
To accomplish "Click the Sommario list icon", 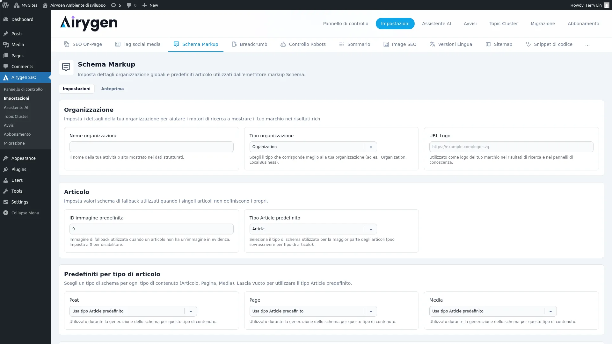I will pyautogui.click(x=341, y=44).
